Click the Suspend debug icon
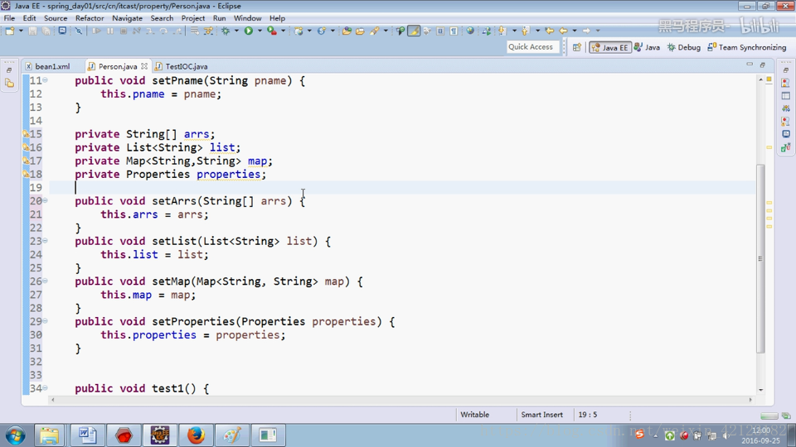 coord(109,31)
